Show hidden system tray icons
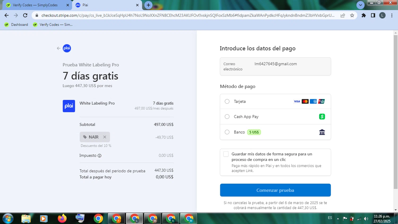This screenshot has width=398, height=224. (x=338, y=219)
